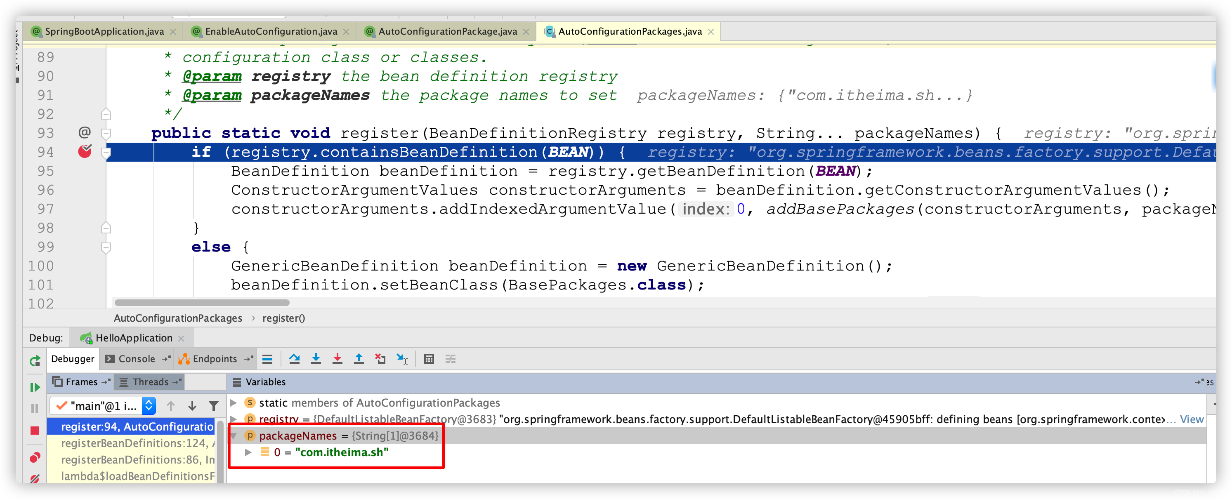
Task: Click the Step Over debugger icon
Action: point(294,358)
